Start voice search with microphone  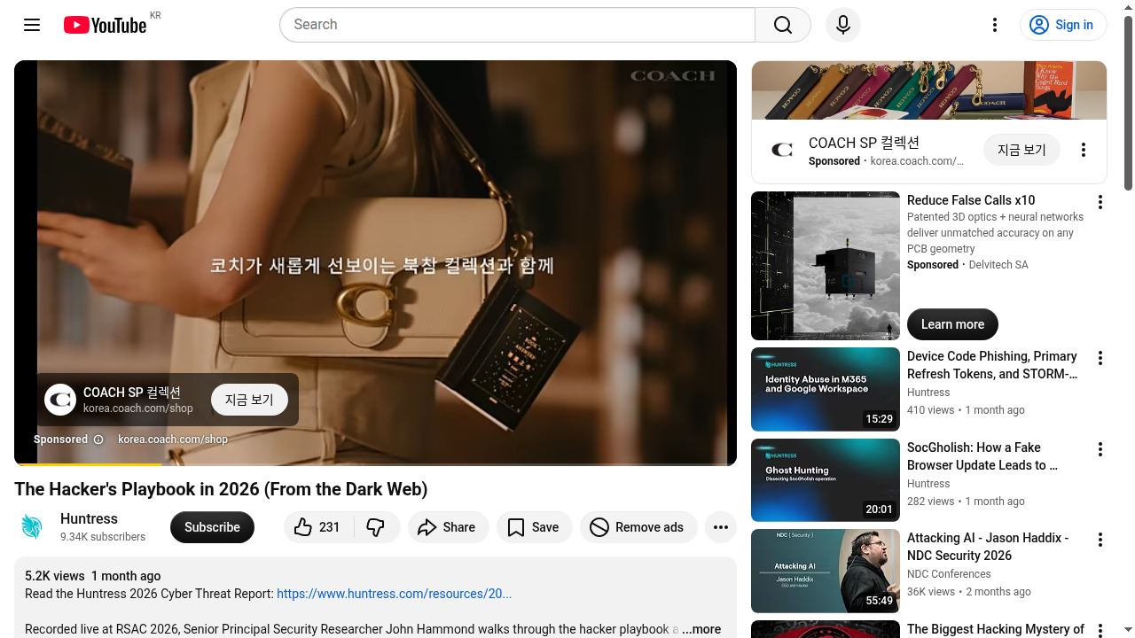tap(843, 25)
